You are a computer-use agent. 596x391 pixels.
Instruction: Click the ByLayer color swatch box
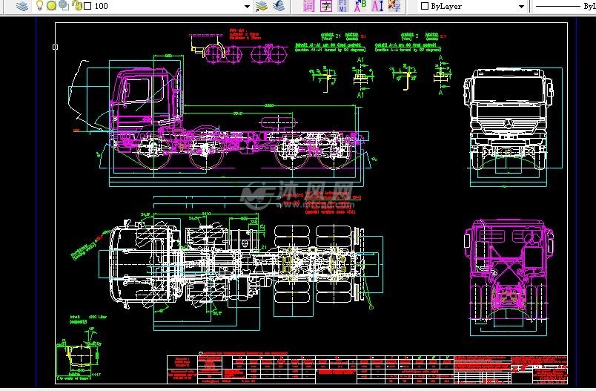[425, 6]
